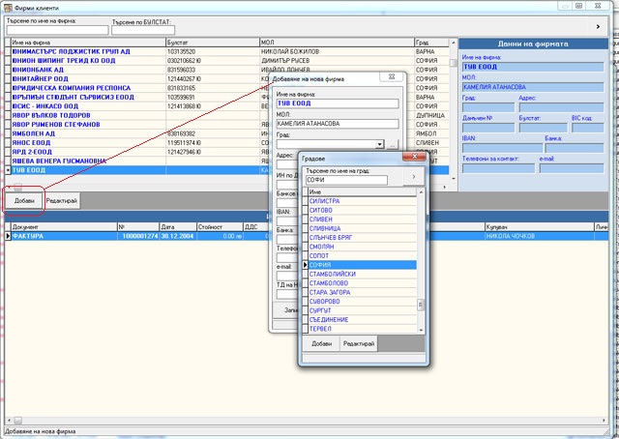
Task: Click the Документ column header in the lower grid
Action: pos(64,227)
